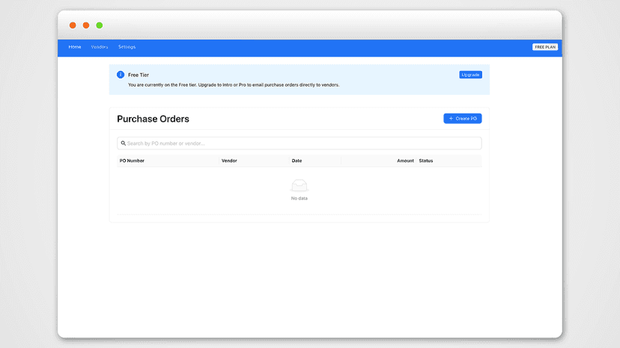This screenshot has height=348, width=620.
Task: Click the green maximize window dot
Action: coord(100,25)
